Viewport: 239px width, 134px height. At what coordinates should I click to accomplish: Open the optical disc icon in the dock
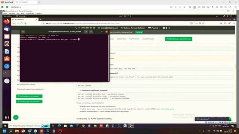click(x=7, y=81)
